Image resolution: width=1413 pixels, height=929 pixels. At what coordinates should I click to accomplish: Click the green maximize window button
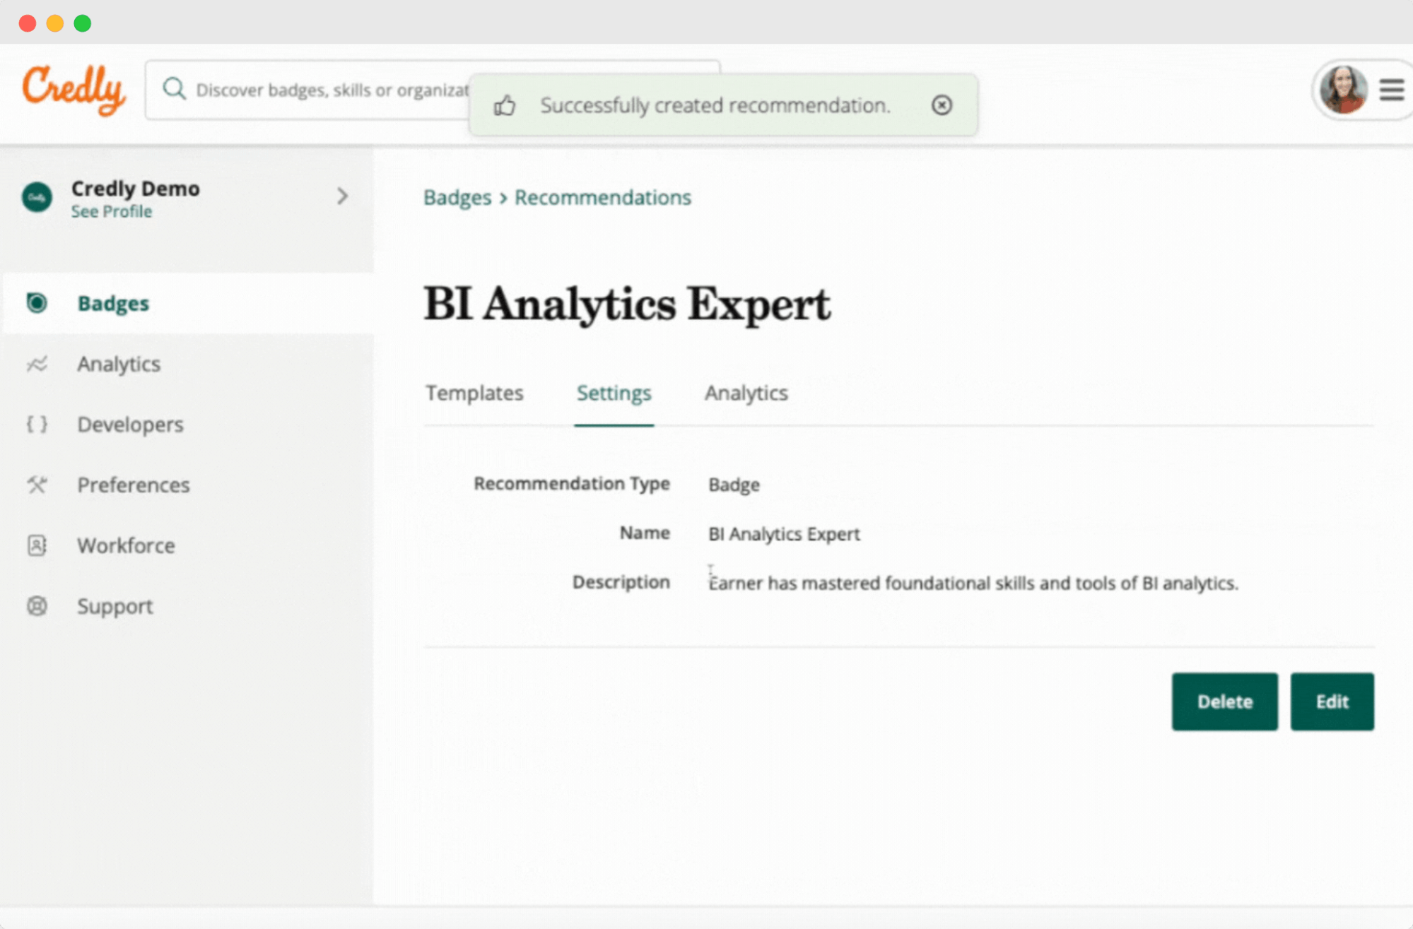83,23
